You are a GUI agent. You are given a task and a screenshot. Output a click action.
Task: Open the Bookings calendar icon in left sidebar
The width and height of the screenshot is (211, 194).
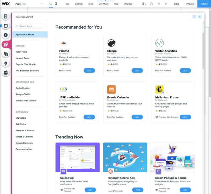5,73
